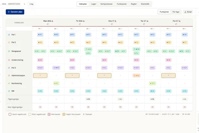Open the Vaktplan tab
The width and height of the screenshot is (199, 133).
(83, 4)
